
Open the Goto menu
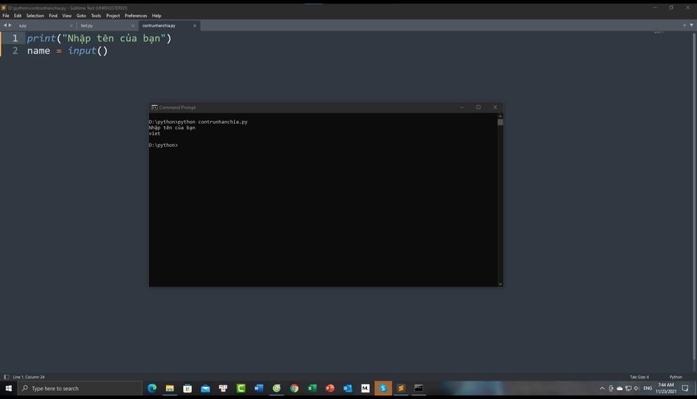coord(82,16)
